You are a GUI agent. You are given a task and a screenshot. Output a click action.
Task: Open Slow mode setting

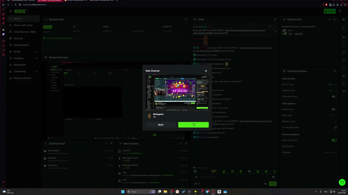(309, 115)
